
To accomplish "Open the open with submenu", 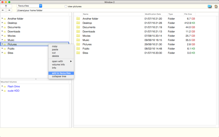I will coord(61,61).
